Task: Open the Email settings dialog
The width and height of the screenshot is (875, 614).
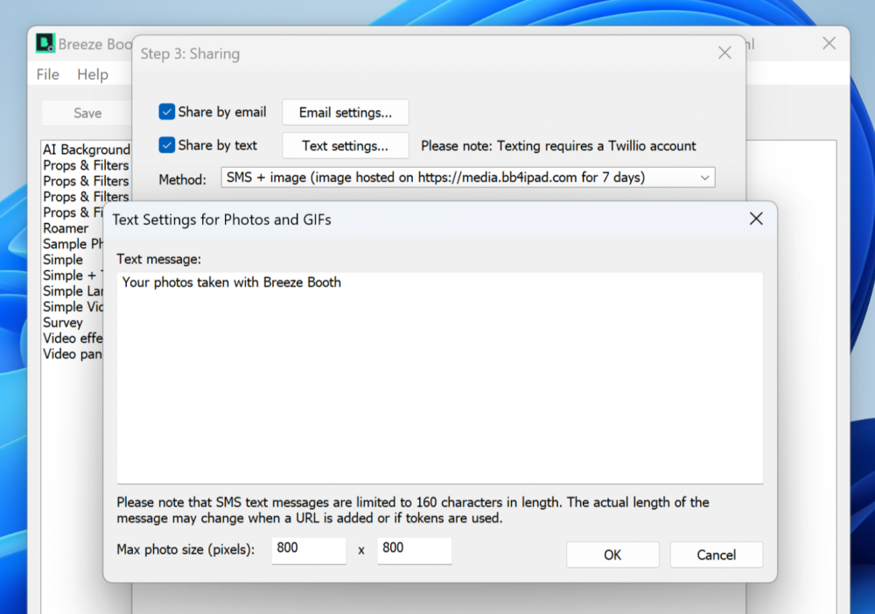Action: click(x=346, y=113)
